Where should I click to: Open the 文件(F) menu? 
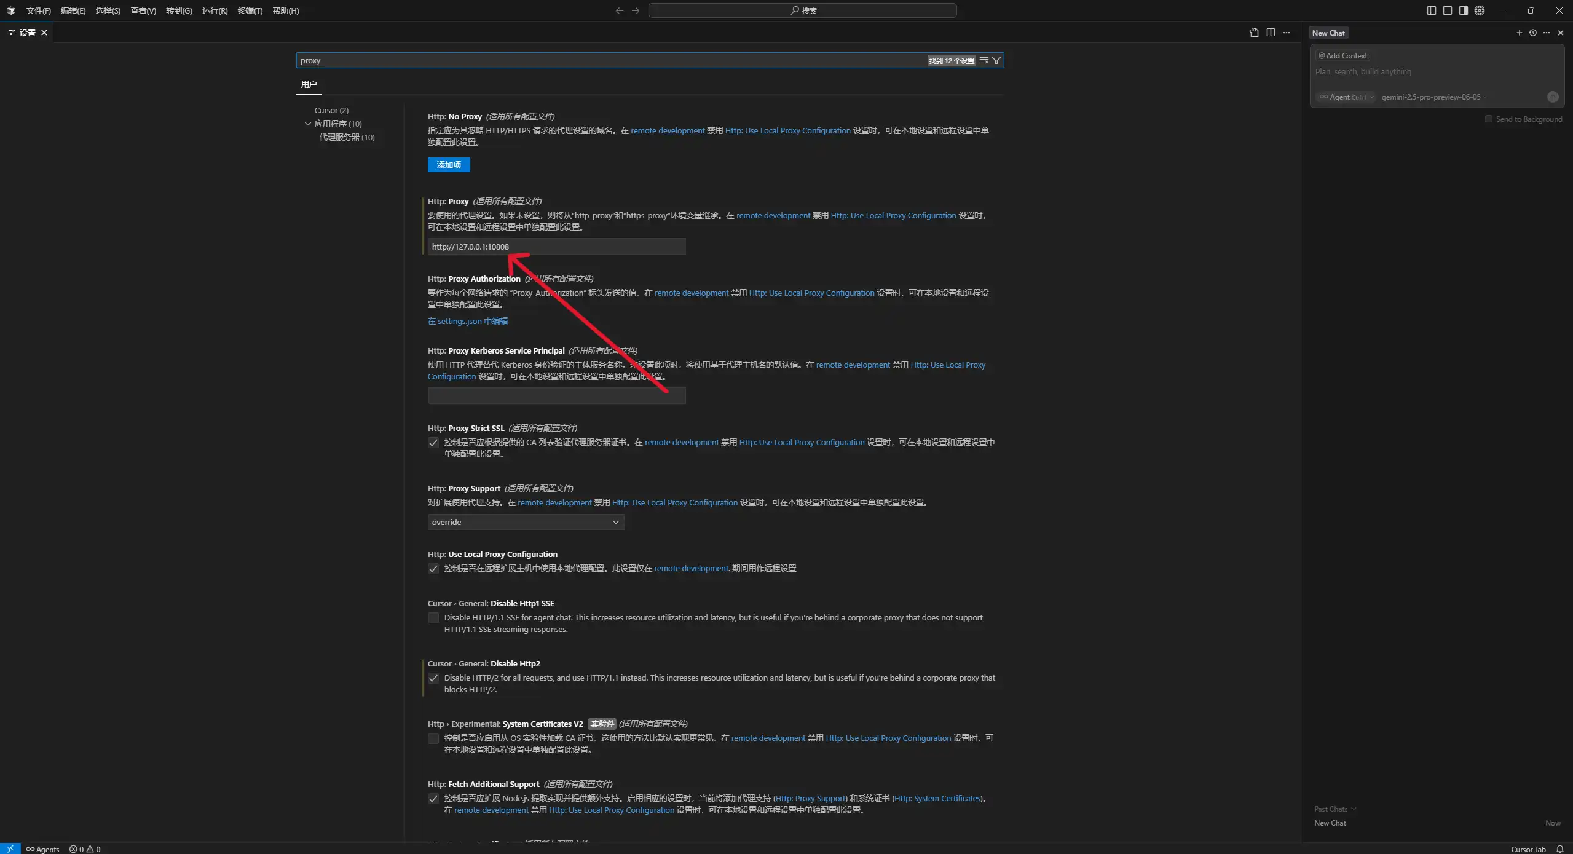pos(38,10)
